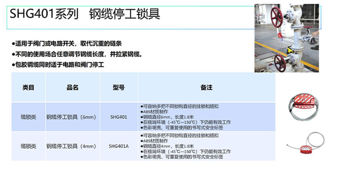The width and height of the screenshot is (341, 186).
Task: Click "钢缆停工锁具" in the page heading
Action: (125, 14)
